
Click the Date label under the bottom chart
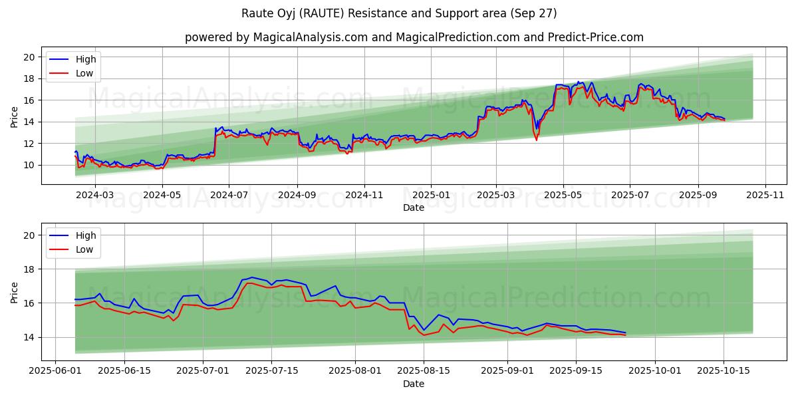point(414,384)
